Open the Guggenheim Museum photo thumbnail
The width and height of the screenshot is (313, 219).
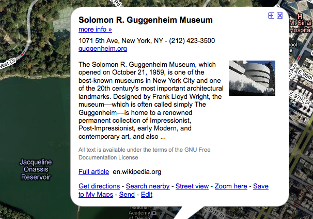click(x=252, y=78)
